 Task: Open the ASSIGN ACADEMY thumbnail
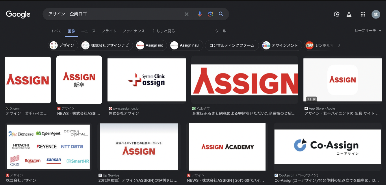[x=227, y=147]
